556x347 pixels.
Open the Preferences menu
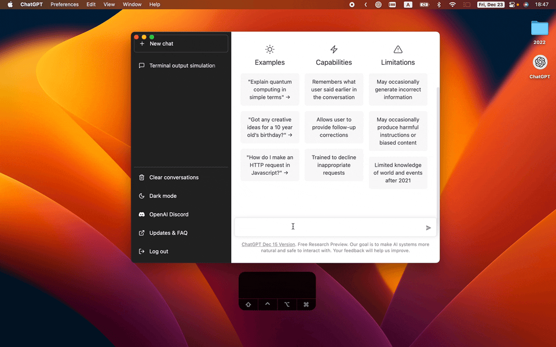(64, 5)
